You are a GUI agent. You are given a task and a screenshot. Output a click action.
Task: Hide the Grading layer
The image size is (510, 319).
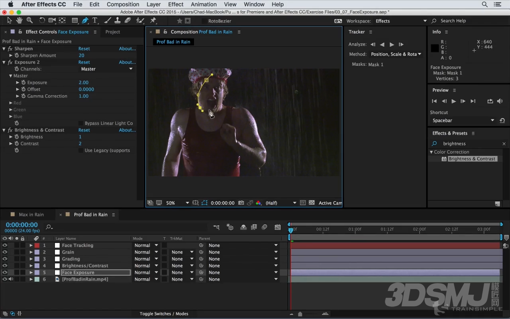5,259
